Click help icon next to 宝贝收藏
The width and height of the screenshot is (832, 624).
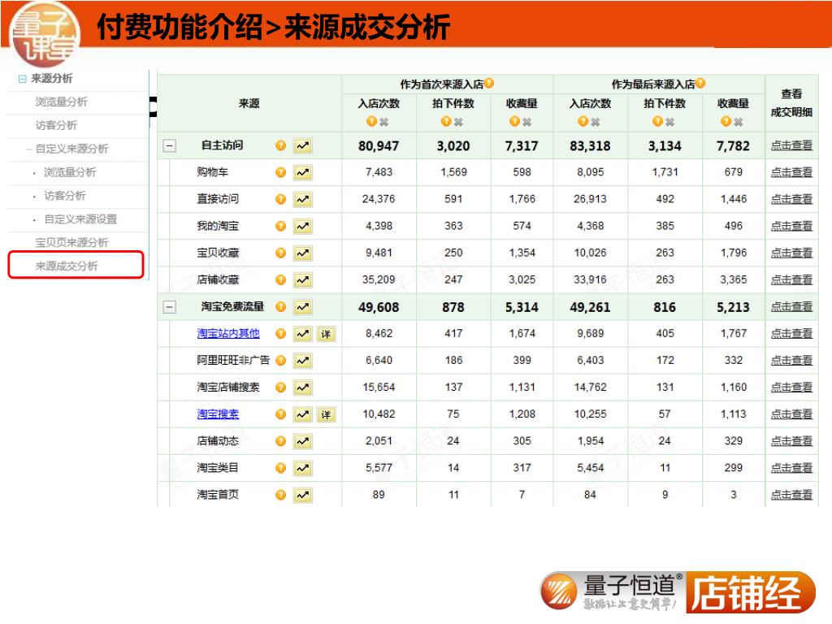pos(280,253)
